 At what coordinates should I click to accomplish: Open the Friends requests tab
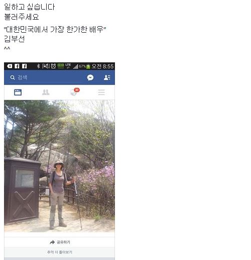coord(46,93)
